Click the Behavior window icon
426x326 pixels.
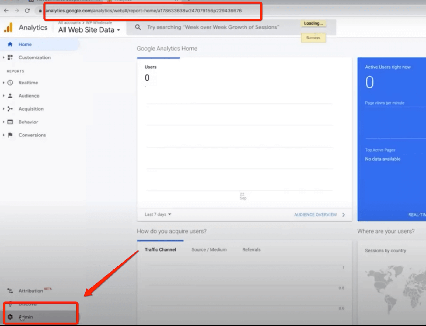[x=10, y=122]
